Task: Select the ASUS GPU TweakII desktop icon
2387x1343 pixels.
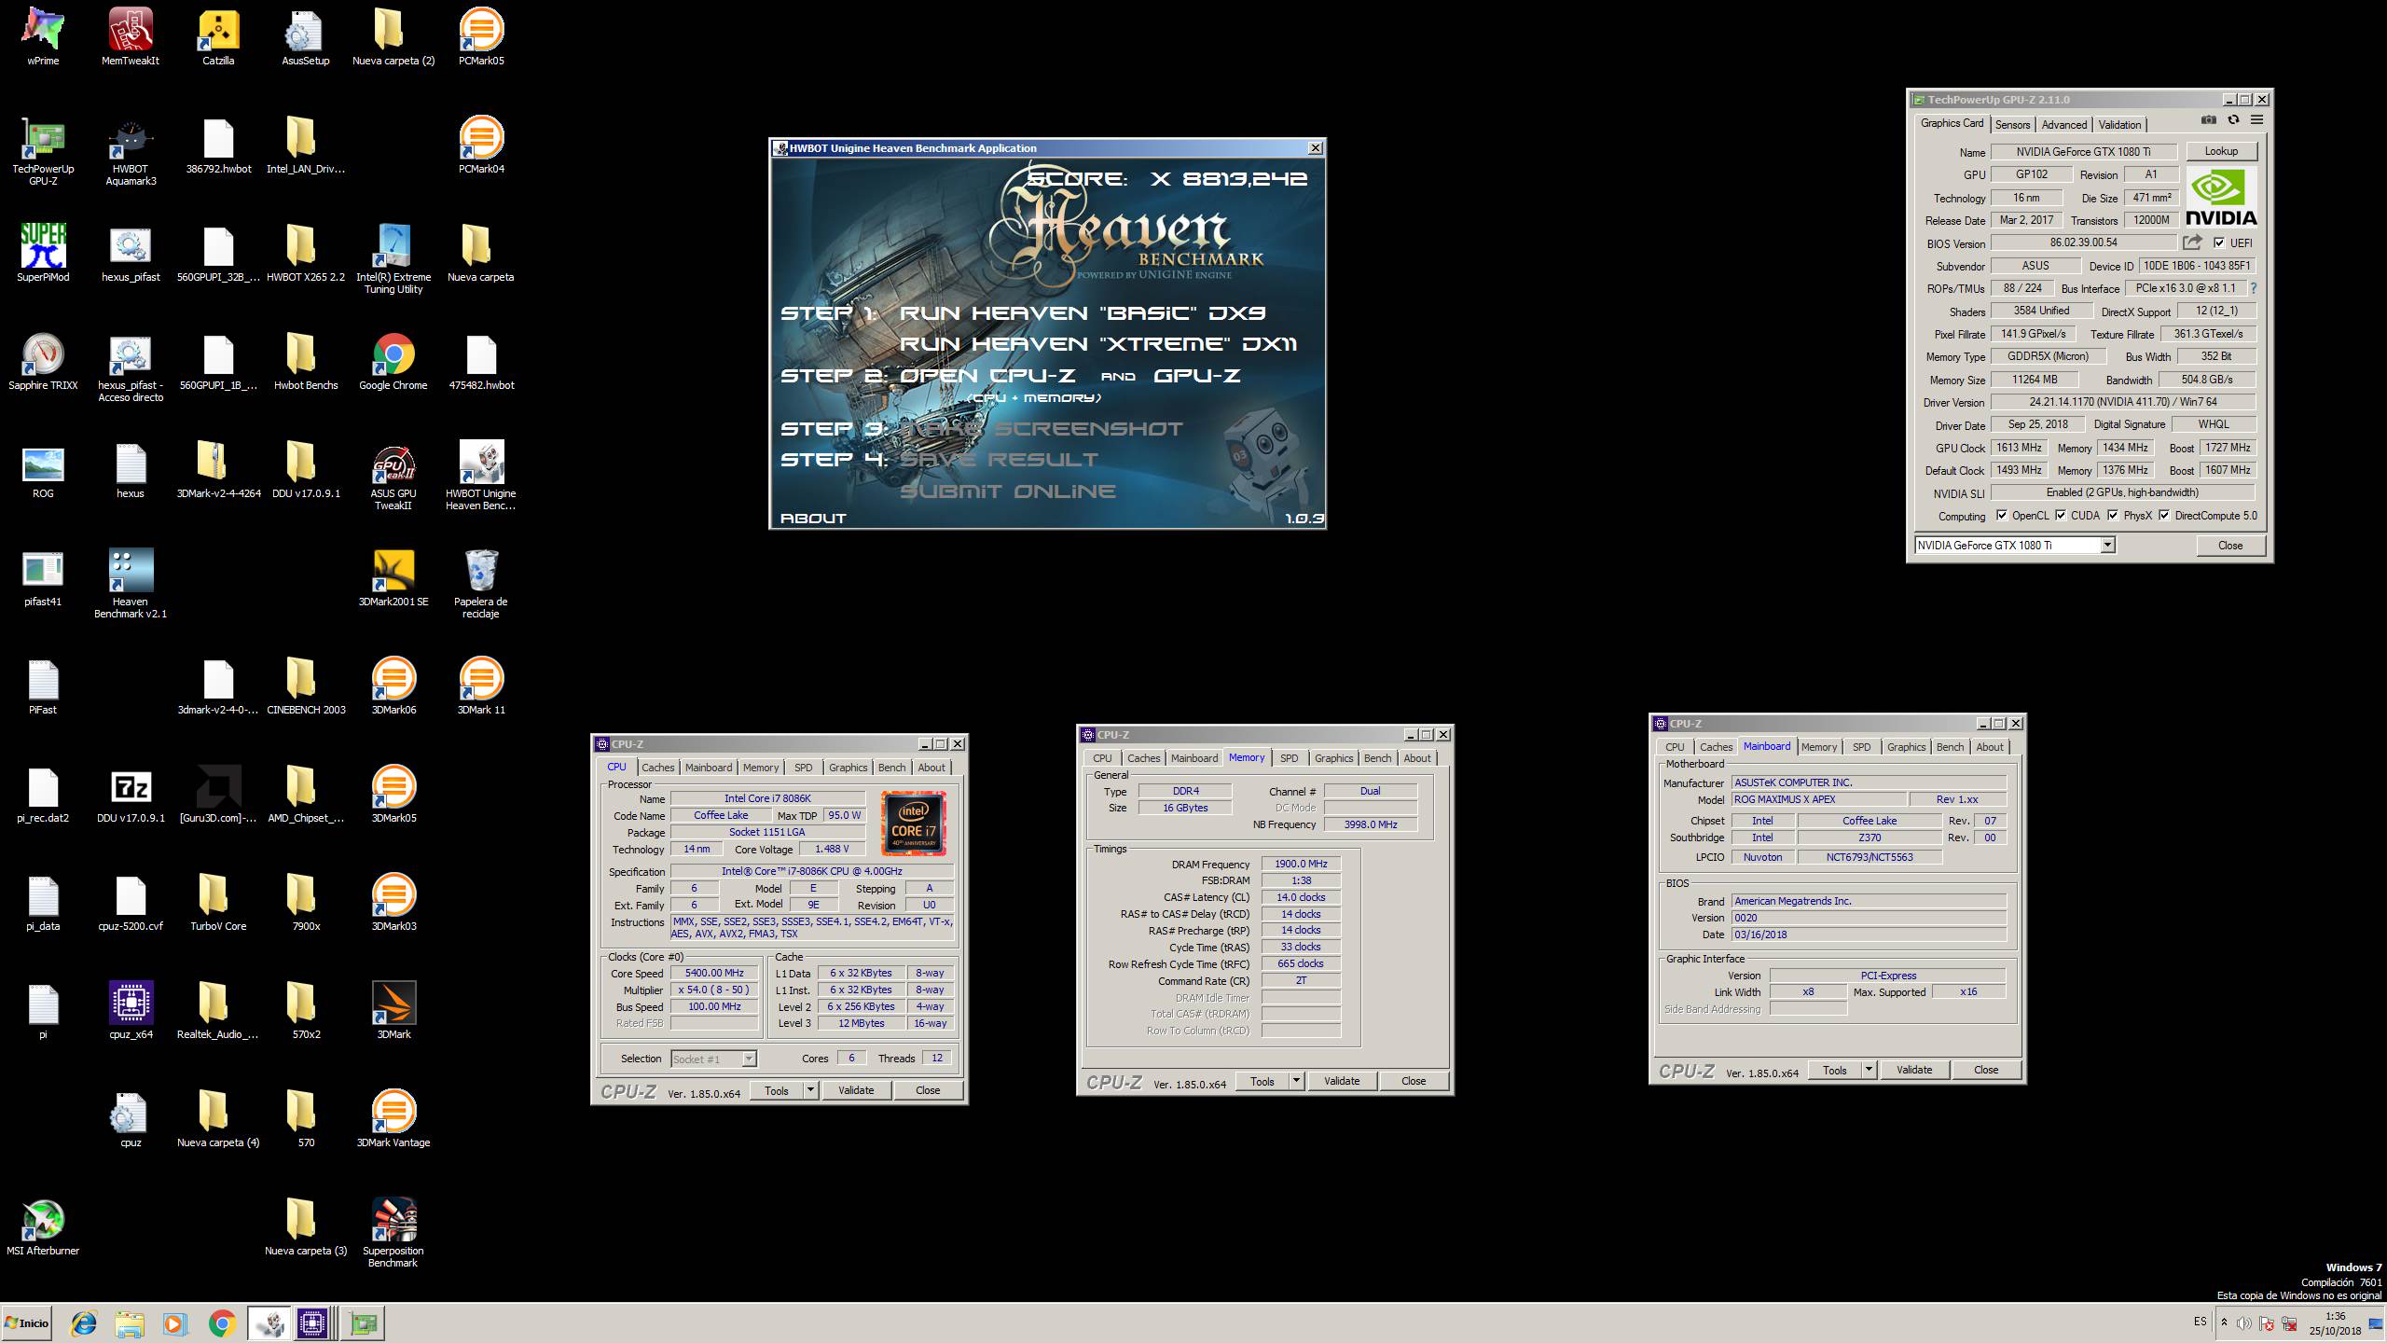Action: [x=393, y=476]
